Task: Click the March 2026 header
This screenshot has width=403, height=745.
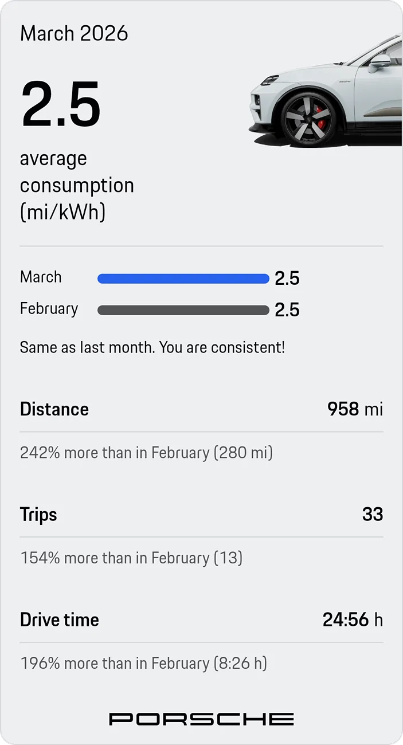Action: point(74,33)
